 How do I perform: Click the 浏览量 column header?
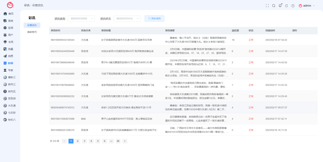click(x=235, y=30)
